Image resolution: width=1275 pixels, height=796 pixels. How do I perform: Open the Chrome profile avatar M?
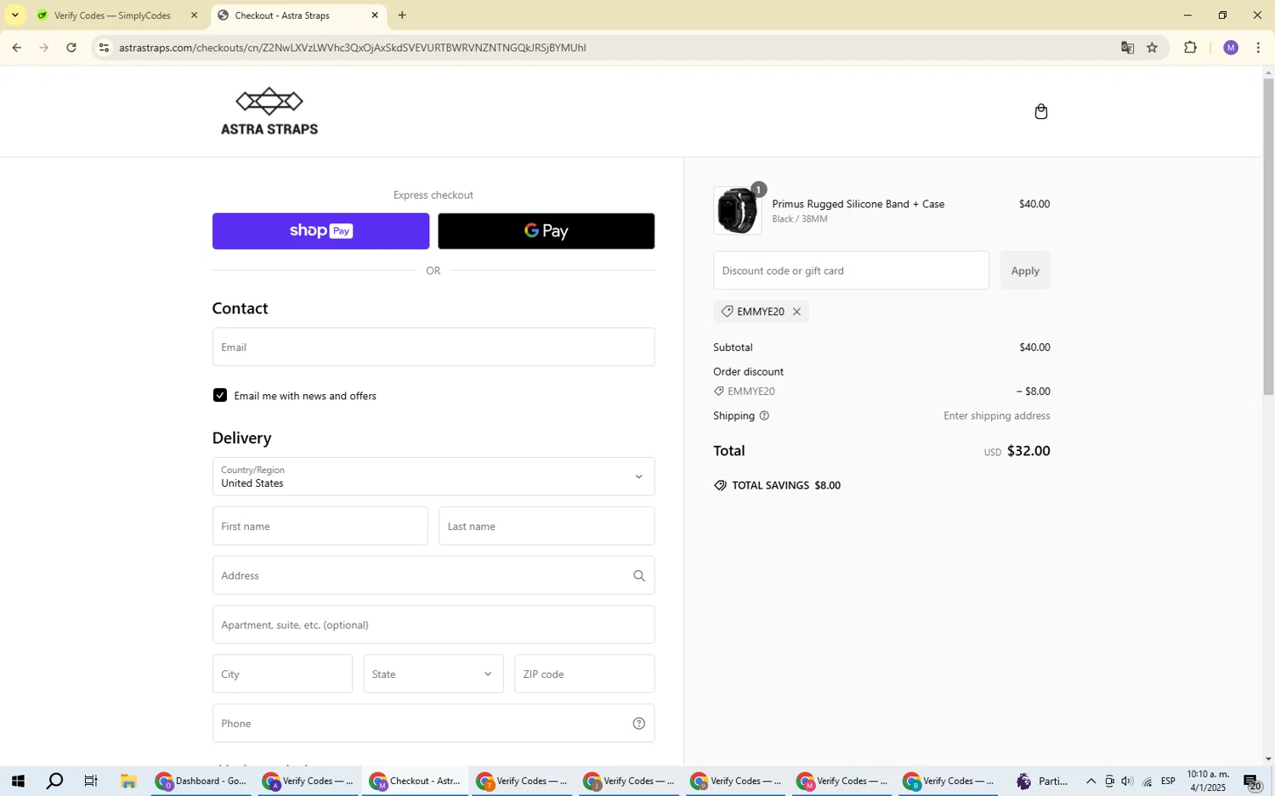[x=1231, y=48]
